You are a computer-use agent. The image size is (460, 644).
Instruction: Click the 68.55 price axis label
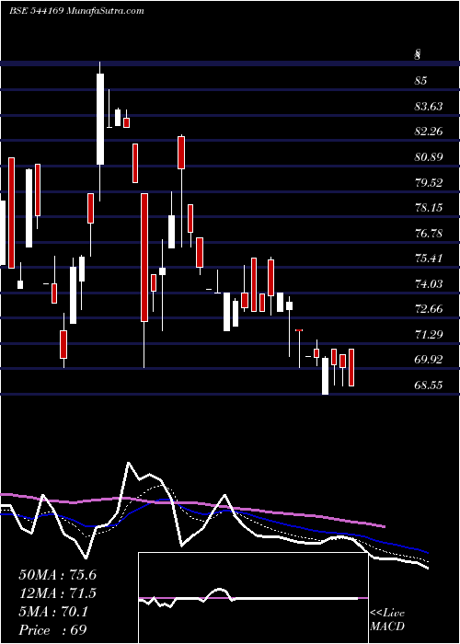[x=429, y=385]
